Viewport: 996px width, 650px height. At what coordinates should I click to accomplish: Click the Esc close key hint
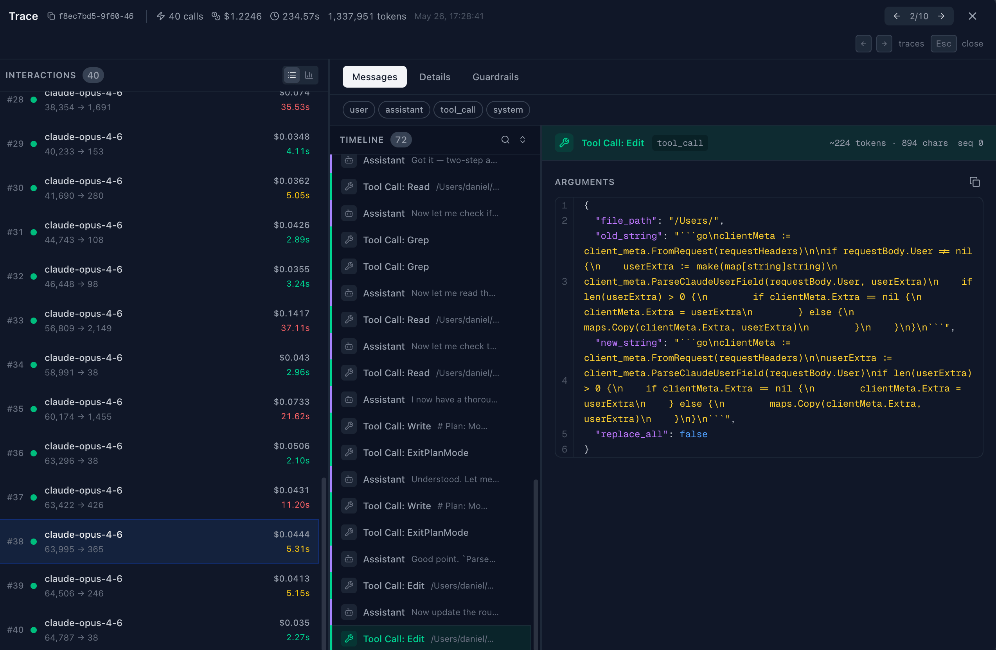coord(943,43)
